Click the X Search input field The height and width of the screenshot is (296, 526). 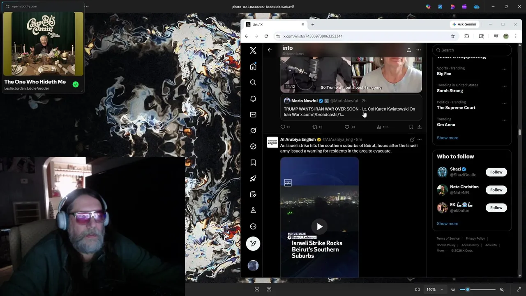472,50
